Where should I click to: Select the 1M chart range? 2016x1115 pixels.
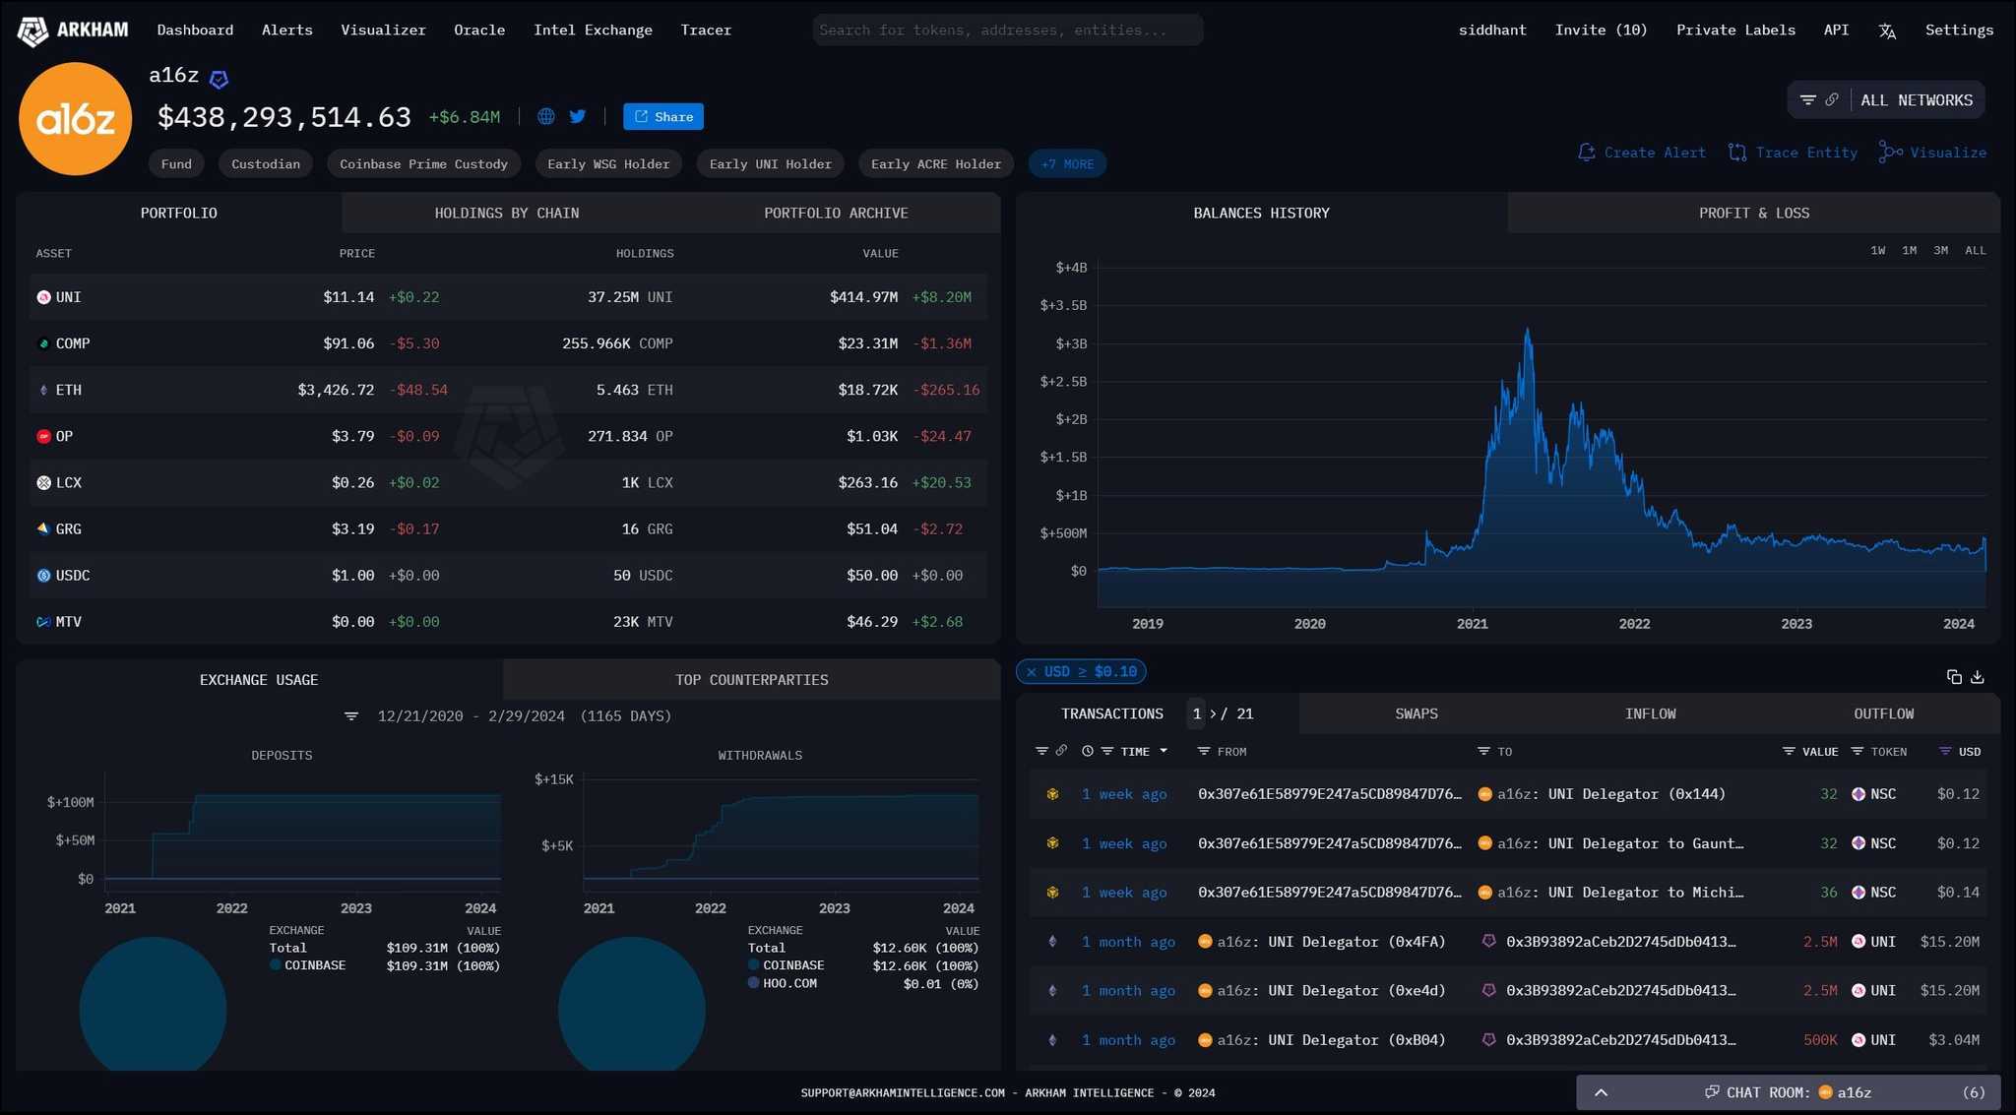click(1909, 250)
